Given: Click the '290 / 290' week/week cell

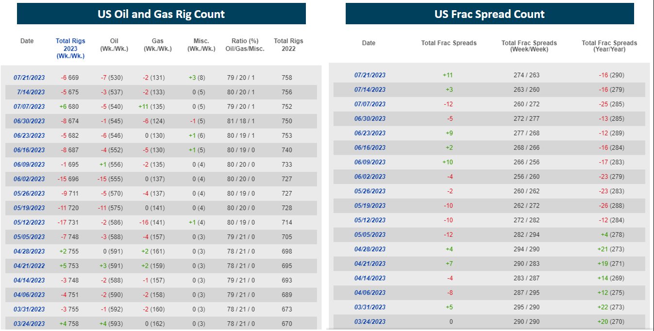Looking at the screenshot, I should 527,322.
